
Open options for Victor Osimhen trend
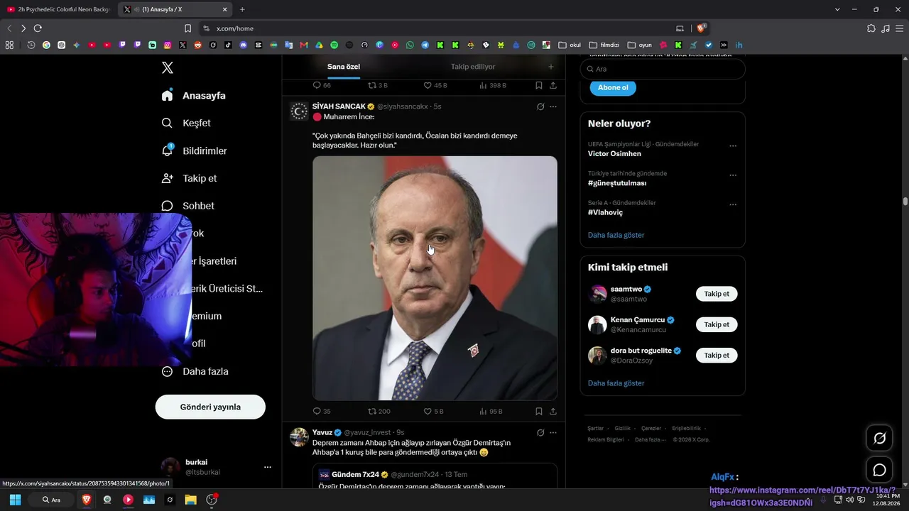coord(733,146)
